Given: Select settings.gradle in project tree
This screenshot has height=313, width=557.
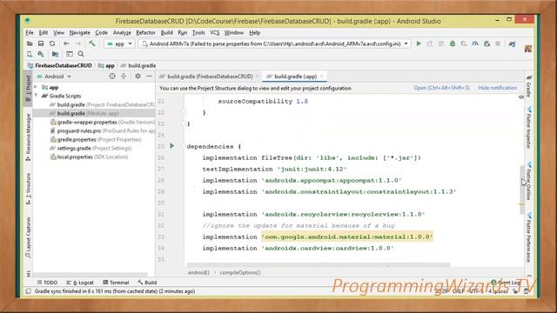Looking at the screenshot, I should click(91, 148).
